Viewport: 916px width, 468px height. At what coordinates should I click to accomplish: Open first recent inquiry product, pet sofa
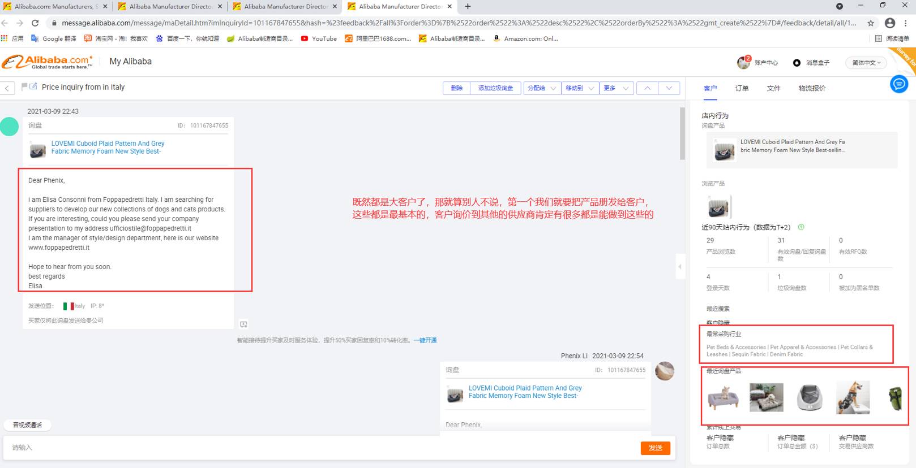[724, 398]
